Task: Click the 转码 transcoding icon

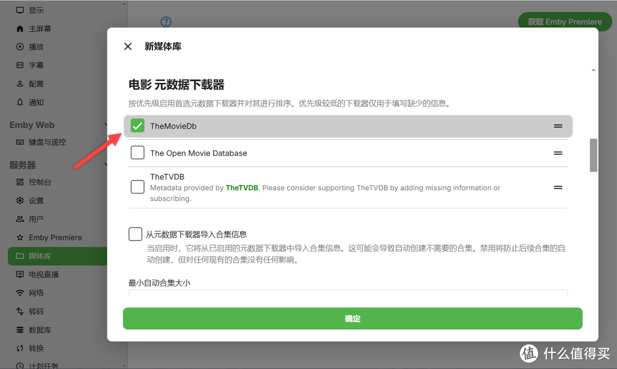Action: [19, 311]
